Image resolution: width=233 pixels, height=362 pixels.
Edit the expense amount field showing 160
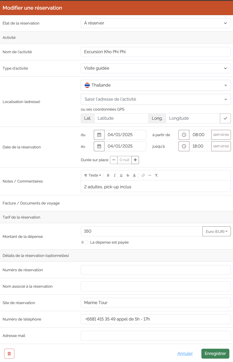point(142,231)
